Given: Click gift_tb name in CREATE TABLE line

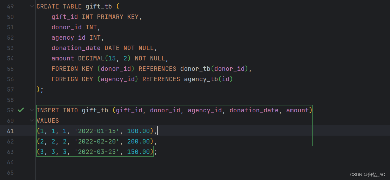Looking at the screenshot, I should [x=99, y=6].
